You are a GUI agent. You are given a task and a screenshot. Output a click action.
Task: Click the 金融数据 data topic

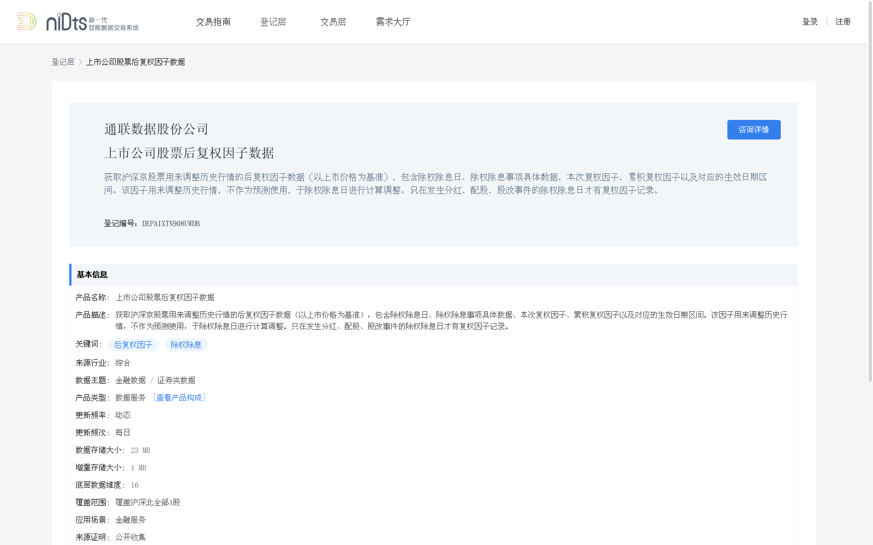pos(130,380)
